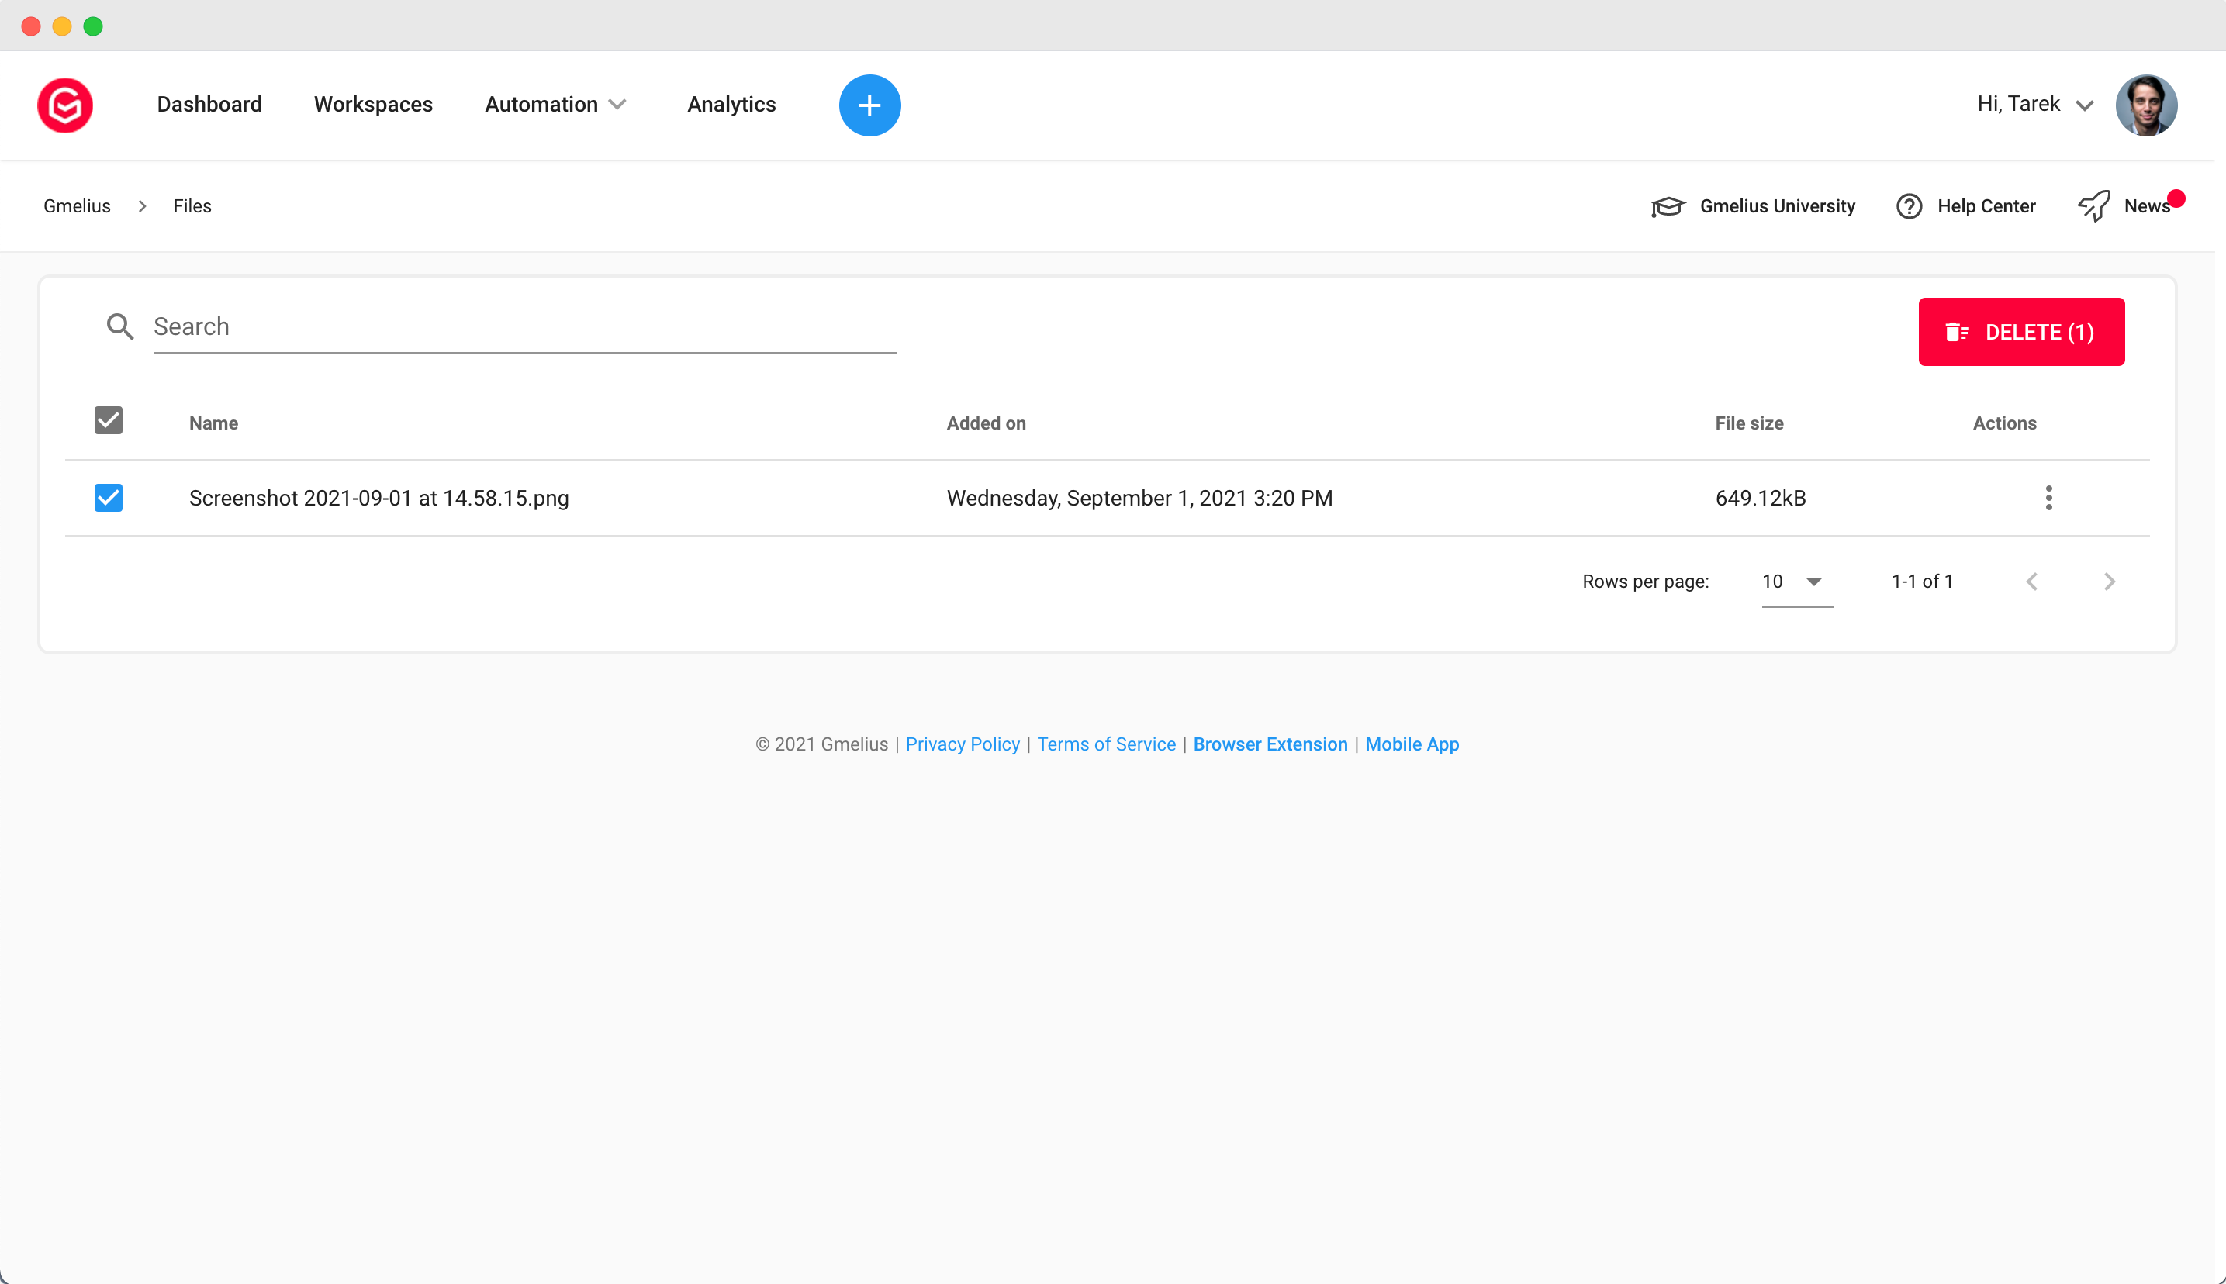Open the Analytics menu item
The height and width of the screenshot is (1284, 2226).
click(731, 104)
